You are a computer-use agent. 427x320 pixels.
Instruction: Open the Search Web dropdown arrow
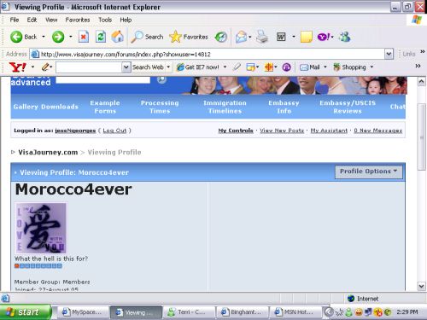[168, 67]
